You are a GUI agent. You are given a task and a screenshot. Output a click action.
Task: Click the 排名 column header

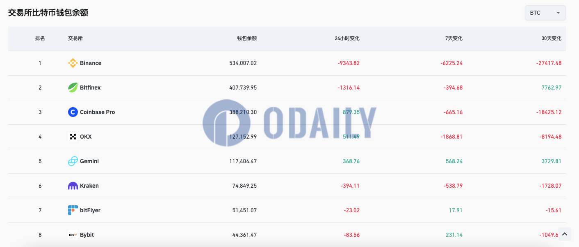40,38
